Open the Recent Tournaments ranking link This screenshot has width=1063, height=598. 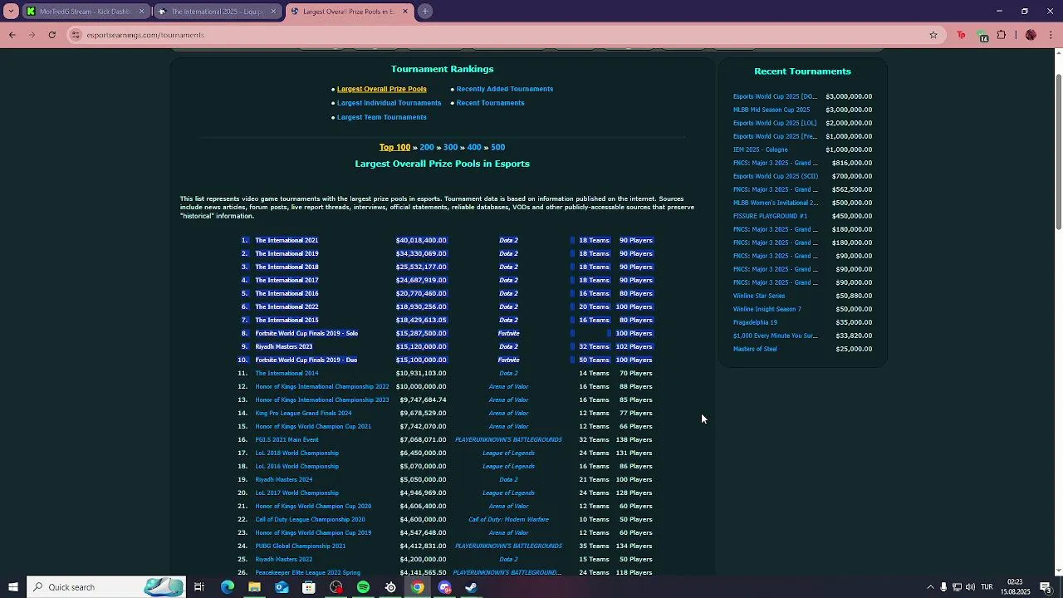pyautogui.click(x=490, y=103)
